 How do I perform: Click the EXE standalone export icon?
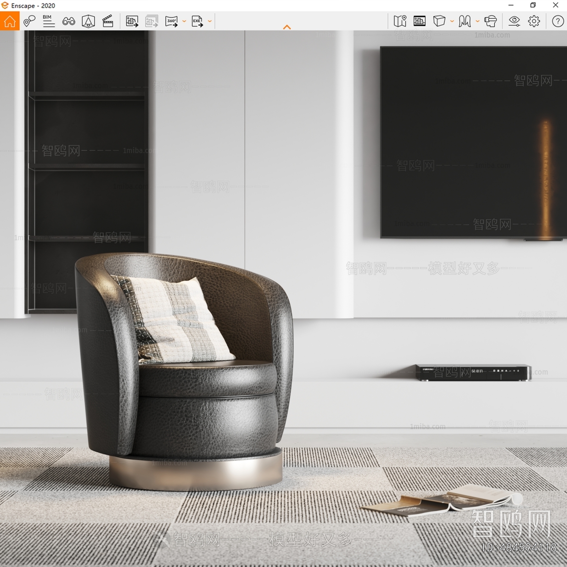coord(197,21)
